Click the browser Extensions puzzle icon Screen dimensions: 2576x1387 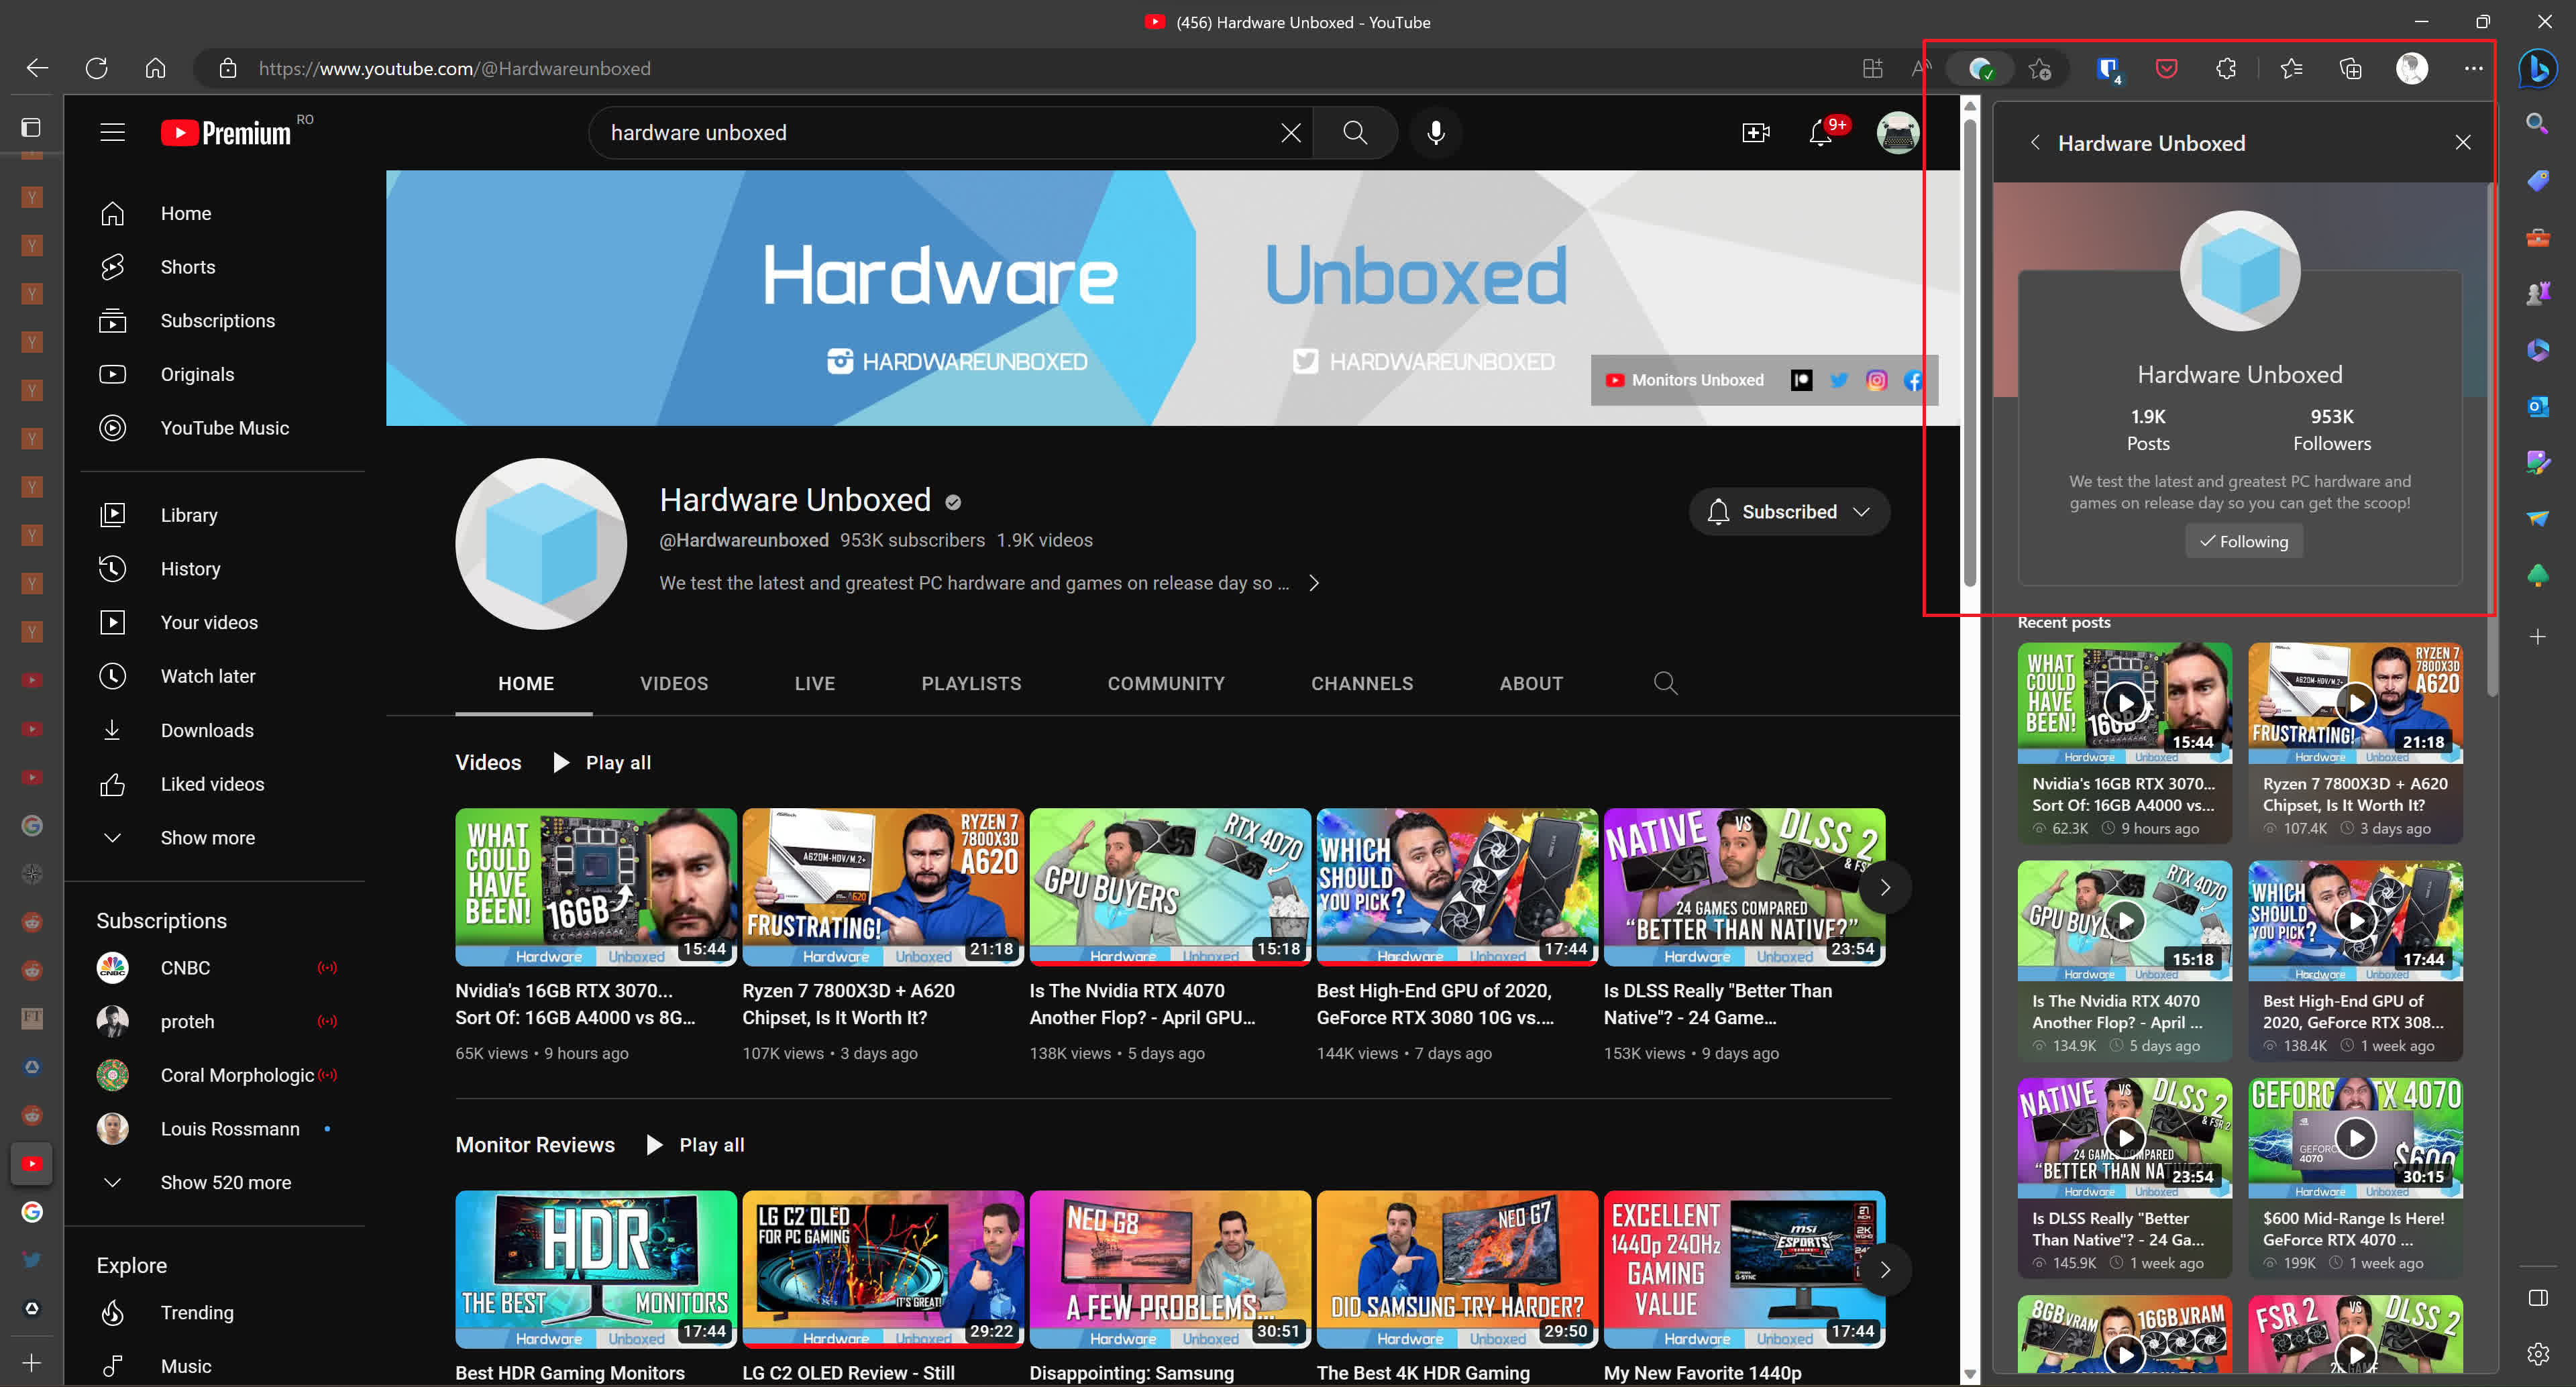2225,68
